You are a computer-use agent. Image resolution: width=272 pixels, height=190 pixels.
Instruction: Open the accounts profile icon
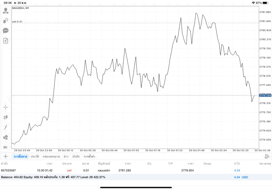click(6, 11)
